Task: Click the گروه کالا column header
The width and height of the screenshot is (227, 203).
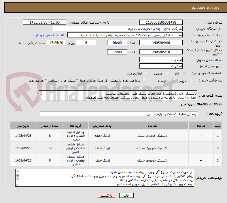Action: (x=75, y=126)
